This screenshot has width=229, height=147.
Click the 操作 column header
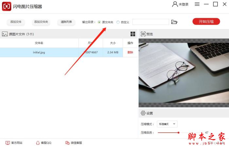click(x=130, y=43)
